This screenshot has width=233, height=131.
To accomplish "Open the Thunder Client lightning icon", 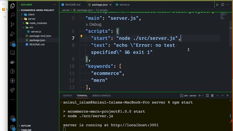I will (12, 81).
